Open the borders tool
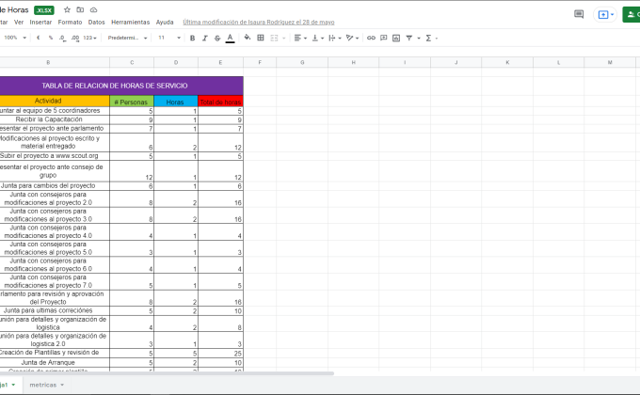Viewport: 640px width, 395px height. (x=261, y=38)
